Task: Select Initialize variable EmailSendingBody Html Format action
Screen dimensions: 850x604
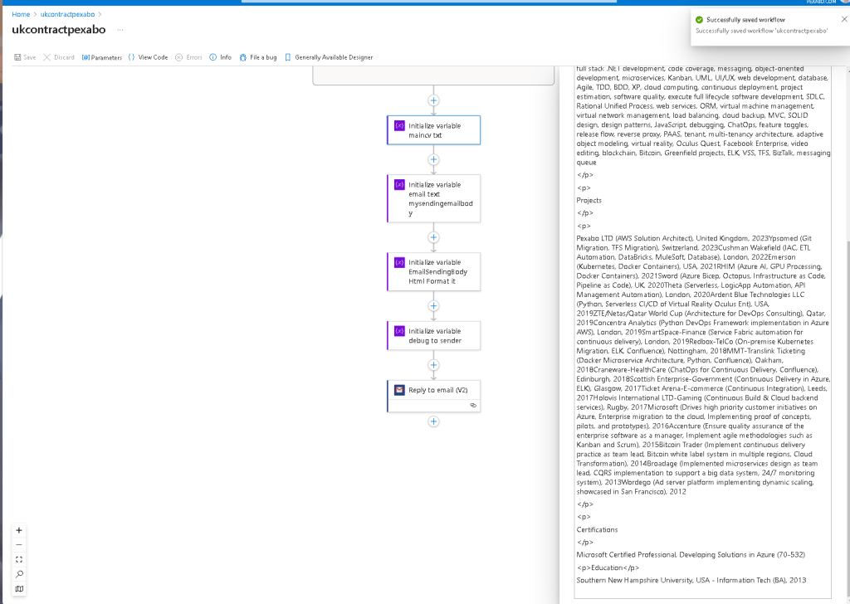Action: (x=433, y=271)
